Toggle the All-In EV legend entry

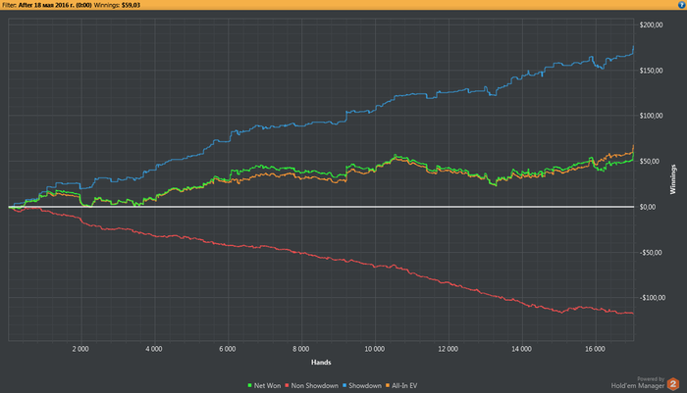click(401, 385)
